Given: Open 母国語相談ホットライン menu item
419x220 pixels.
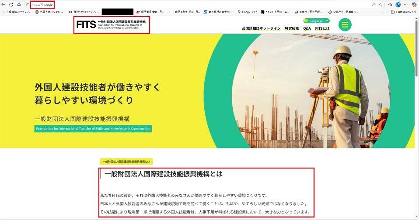Looking at the screenshot, I should (x=261, y=28).
